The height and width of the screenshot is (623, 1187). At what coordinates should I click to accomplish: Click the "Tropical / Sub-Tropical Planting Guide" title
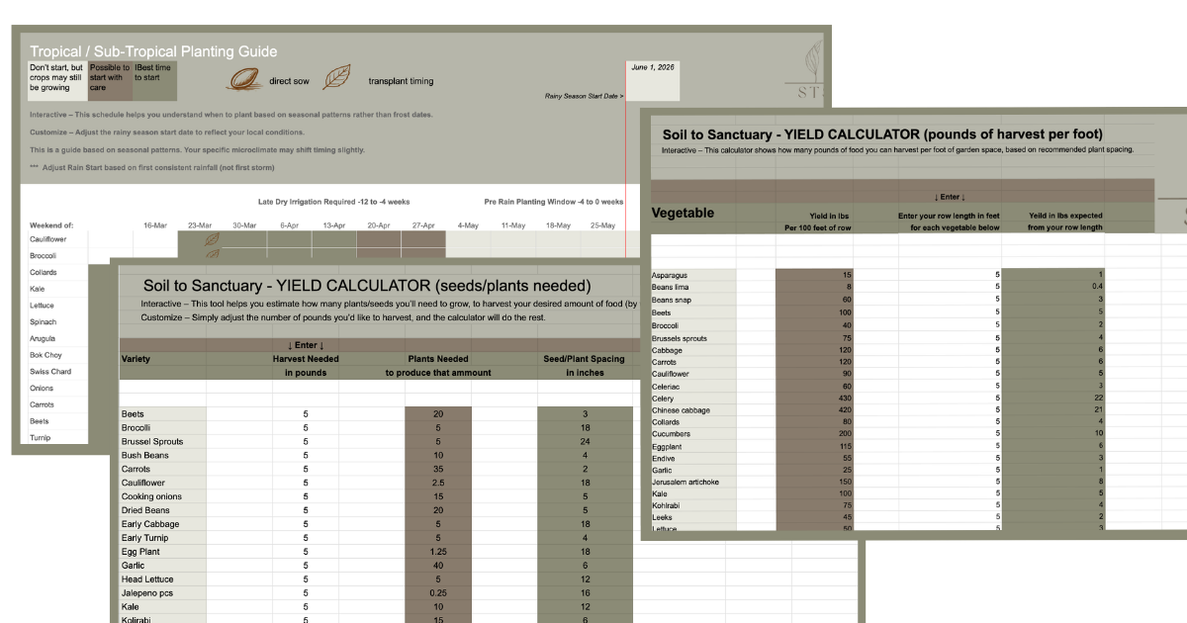(153, 51)
